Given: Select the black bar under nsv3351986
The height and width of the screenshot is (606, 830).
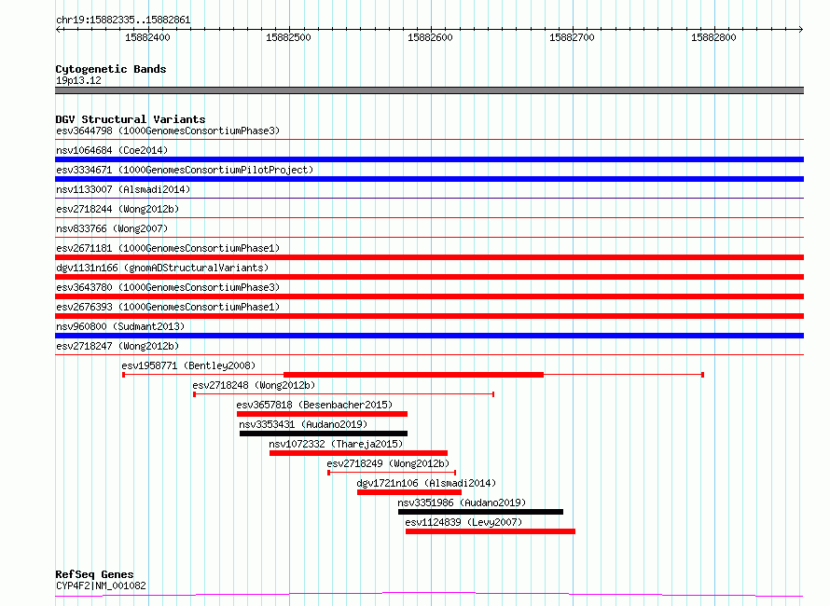Looking at the screenshot, I should point(480,512).
